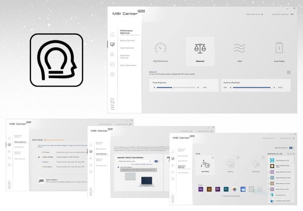
Task: Toggle the Speaker Noise Cancellation switch
Action: coord(156,161)
